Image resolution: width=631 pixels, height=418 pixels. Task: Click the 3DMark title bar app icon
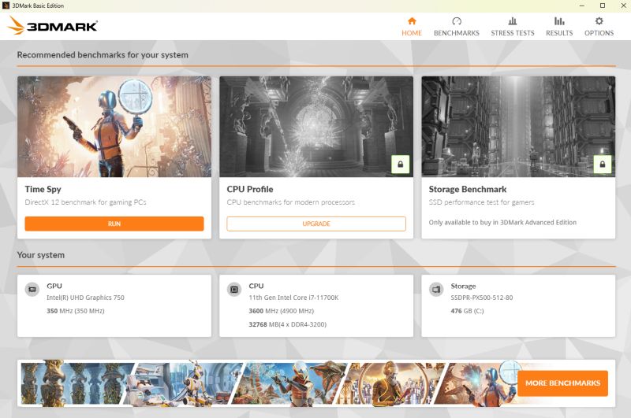pos(6,6)
